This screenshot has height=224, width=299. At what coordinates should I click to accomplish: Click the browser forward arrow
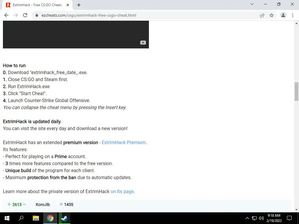[16, 15]
